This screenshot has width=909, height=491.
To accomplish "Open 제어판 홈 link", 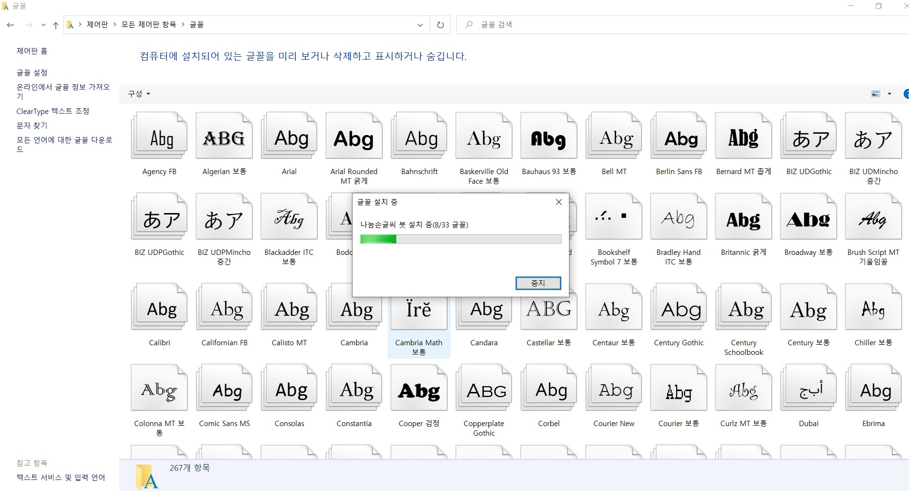I will pos(32,51).
